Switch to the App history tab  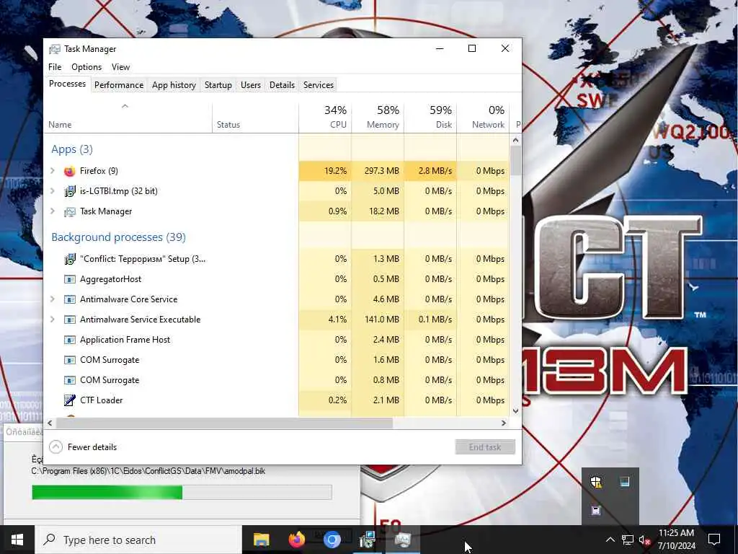[x=174, y=85]
